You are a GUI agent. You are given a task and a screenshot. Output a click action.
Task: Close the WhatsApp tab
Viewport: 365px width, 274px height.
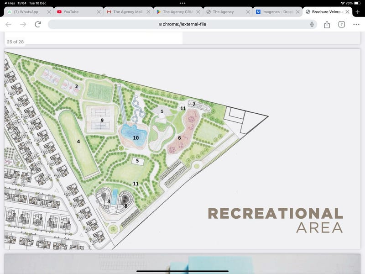(49, 12)
